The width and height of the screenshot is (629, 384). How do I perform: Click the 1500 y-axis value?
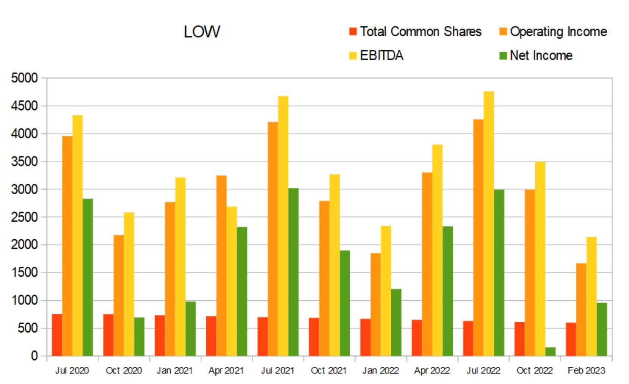click(x=25, y=273)
